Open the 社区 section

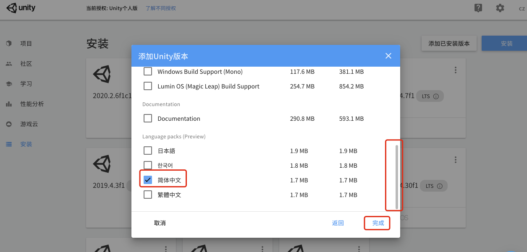pos(26,64)
